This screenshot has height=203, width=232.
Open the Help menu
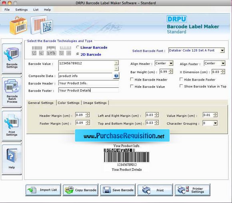coord(47,10)
